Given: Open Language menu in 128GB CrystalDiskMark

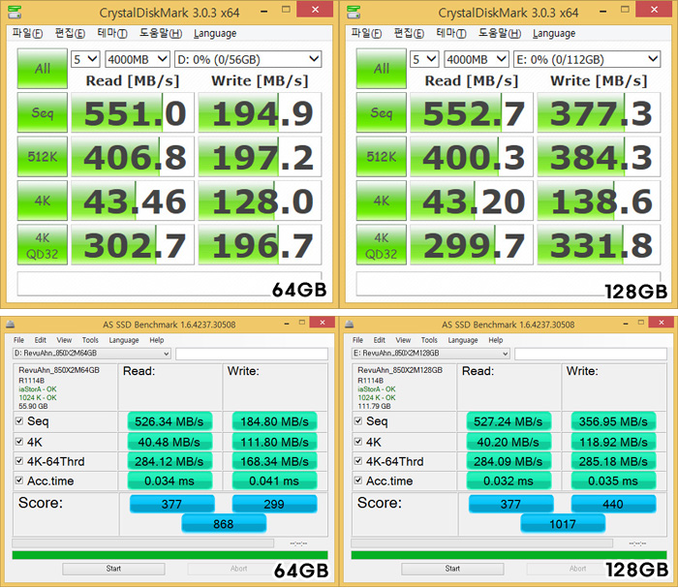Looking at the screenshot, I should 554,33.
